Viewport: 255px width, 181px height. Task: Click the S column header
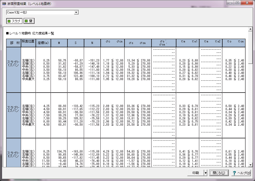point(76,43)
